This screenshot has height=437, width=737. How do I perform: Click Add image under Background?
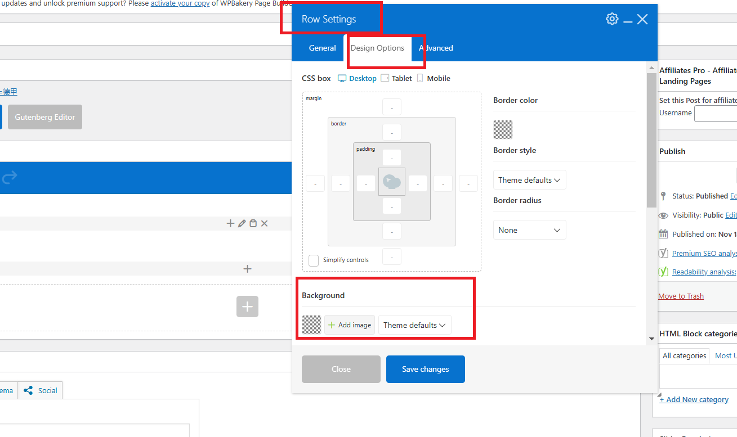pyautogui.click(x=350, y=325)
